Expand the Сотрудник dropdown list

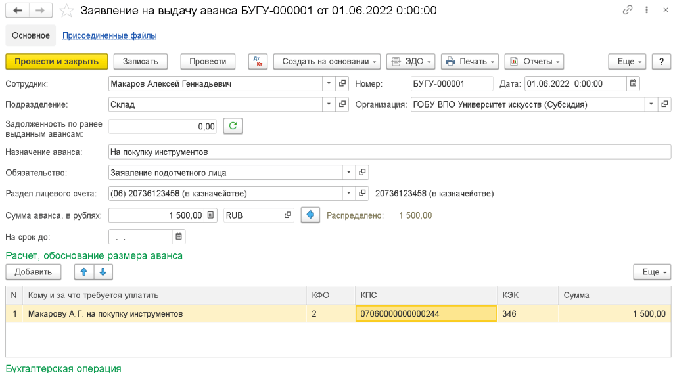(329, 83)
